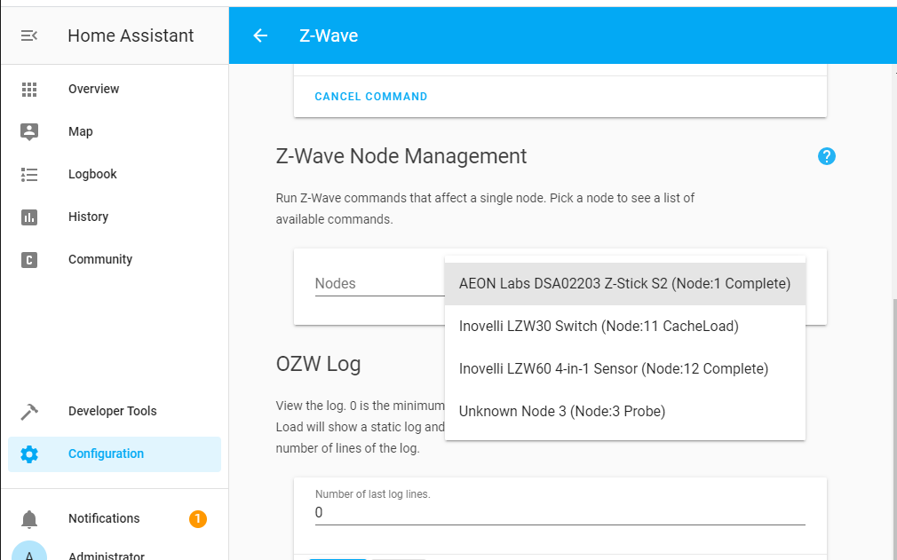The height and width of the screenshot is (560, 897).
Task: Click the Z-Wave page title
Action: [329, 35]
